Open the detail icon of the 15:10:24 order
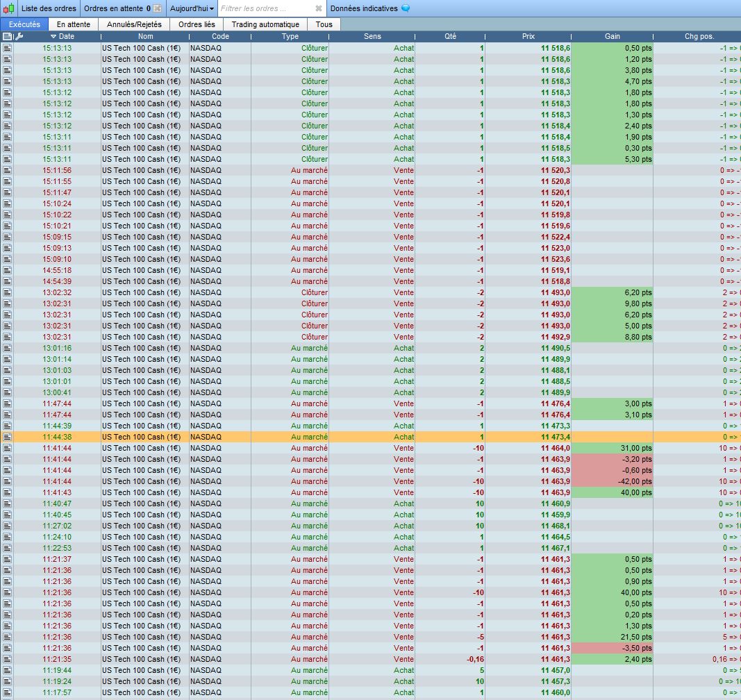This screenshot has height=700, width=741. coord(7,203)
